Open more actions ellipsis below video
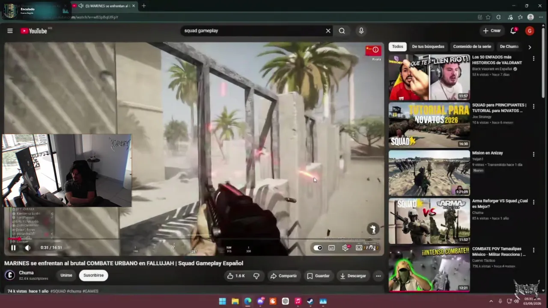548x308 pixels. click(x=378, y=276)
